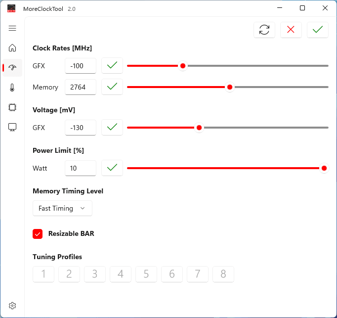The height and width of the screenshot is (318, 337).
Task: Select the overclocking tuning tab
Action: point(12,68)
